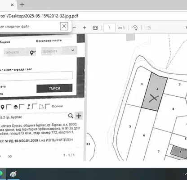
Task: Open Paint from the taskbar
Action: click(x=13, y=174)
